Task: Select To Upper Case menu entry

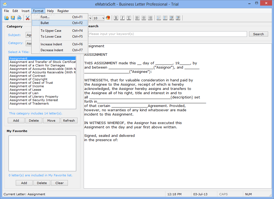Action: [60, 31]
